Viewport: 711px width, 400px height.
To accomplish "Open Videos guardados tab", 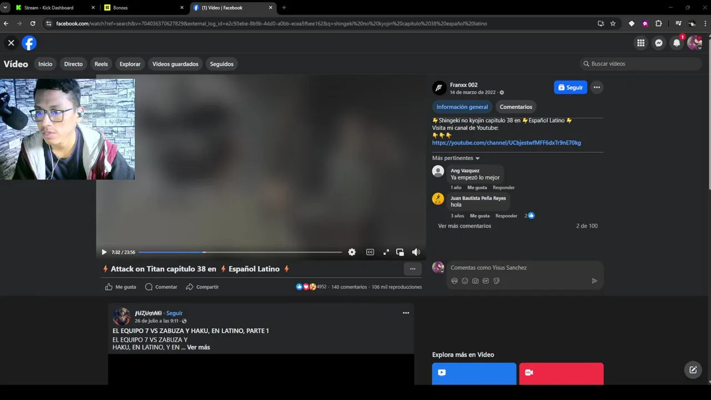I will click(175, 64).
